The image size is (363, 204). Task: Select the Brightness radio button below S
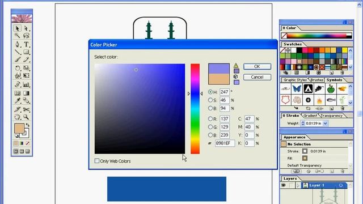[x=210, y=108]
